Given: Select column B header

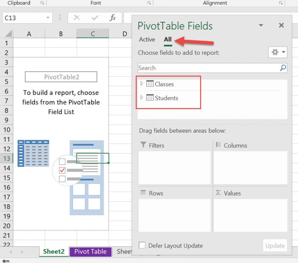Looking at the screenshot, I should [61, 34].
